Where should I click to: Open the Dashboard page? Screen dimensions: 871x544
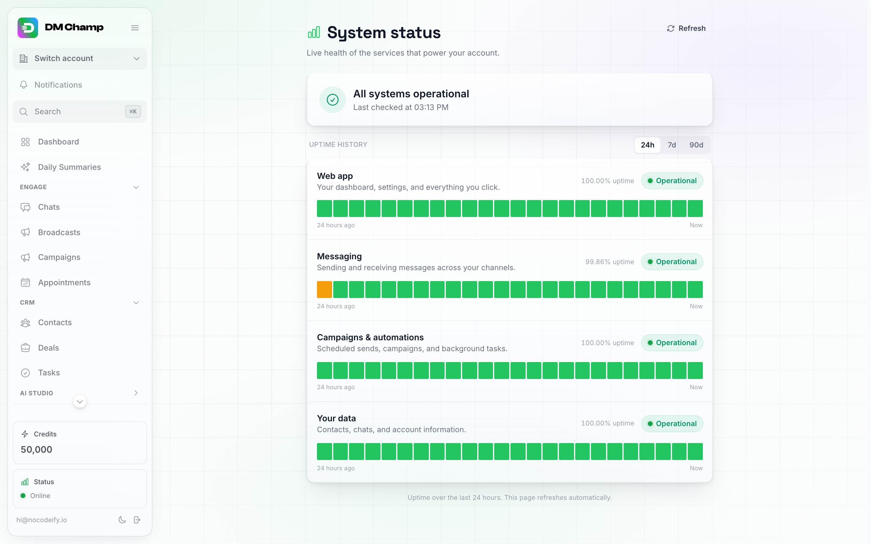click(80, 142)
